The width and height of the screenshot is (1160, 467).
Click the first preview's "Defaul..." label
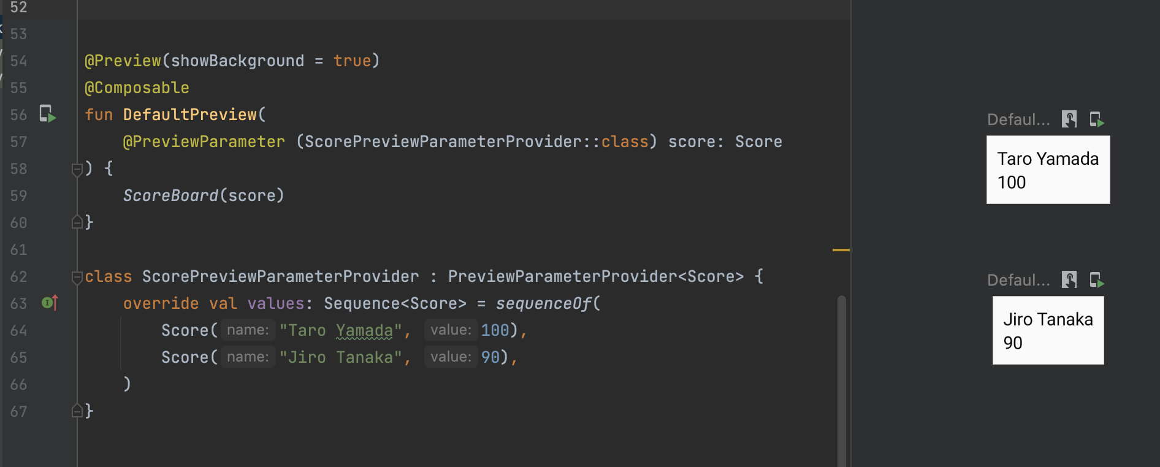pyautogui.click(x=1018, y=120)
